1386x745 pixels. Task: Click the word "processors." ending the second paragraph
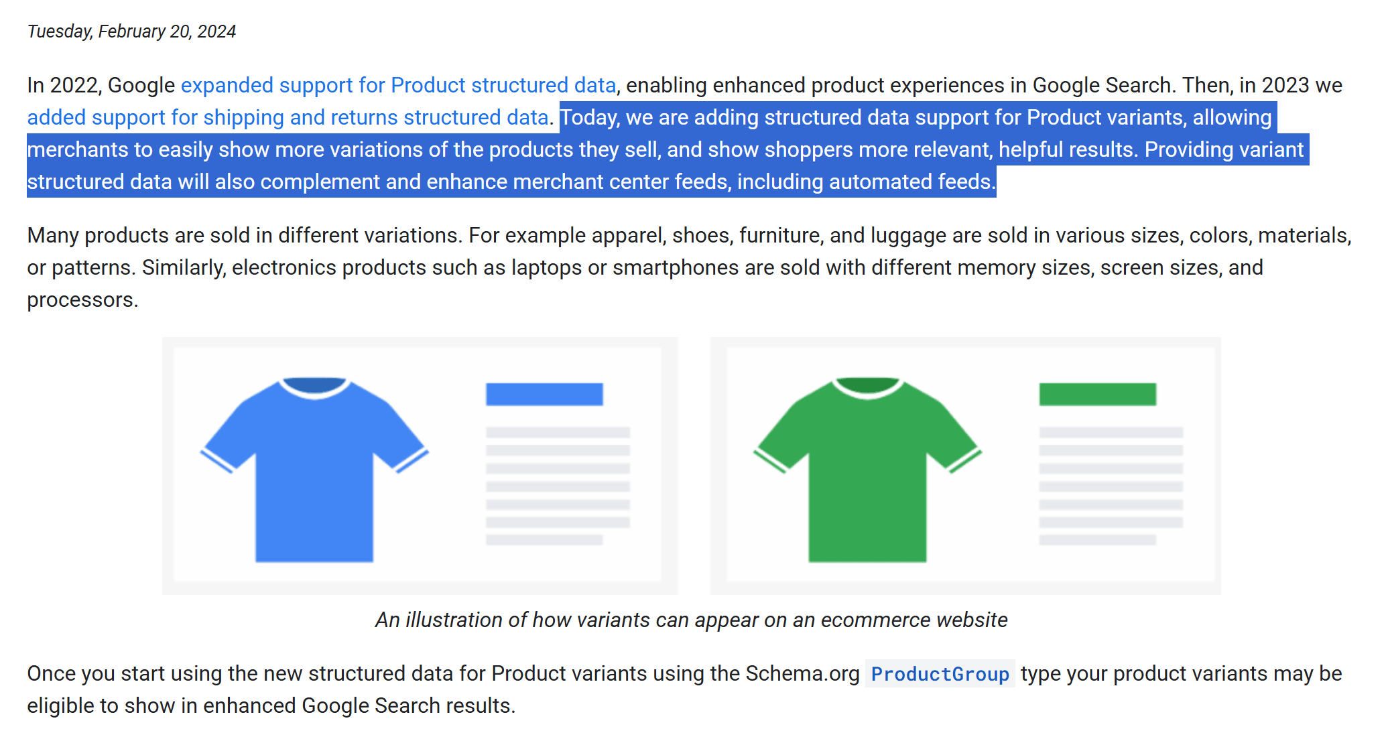[x=82, y=300]
